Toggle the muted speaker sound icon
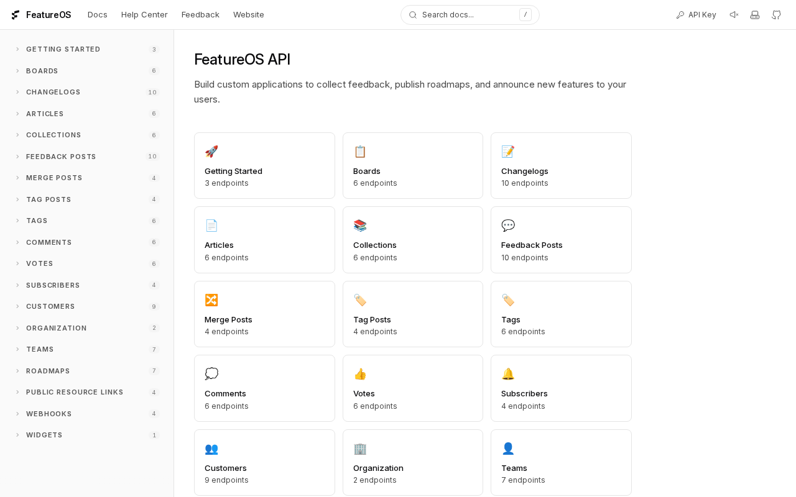 [x=734, y=15]
